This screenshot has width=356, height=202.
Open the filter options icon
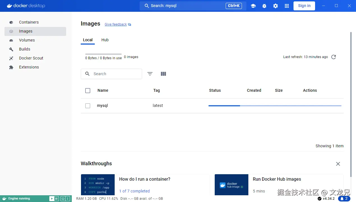[150, 74]
